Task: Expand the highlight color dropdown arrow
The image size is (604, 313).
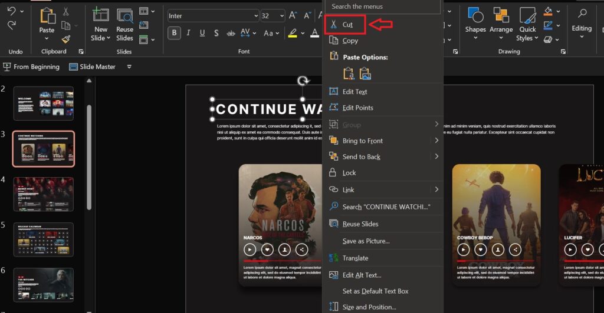Action: [303, 34]
